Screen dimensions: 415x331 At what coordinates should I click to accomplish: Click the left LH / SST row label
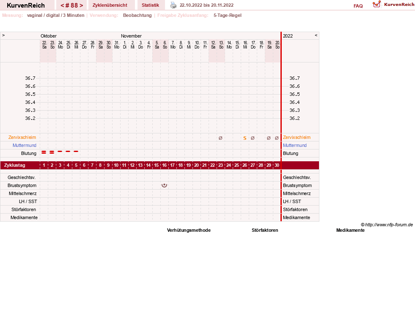[x=28, y=201]
